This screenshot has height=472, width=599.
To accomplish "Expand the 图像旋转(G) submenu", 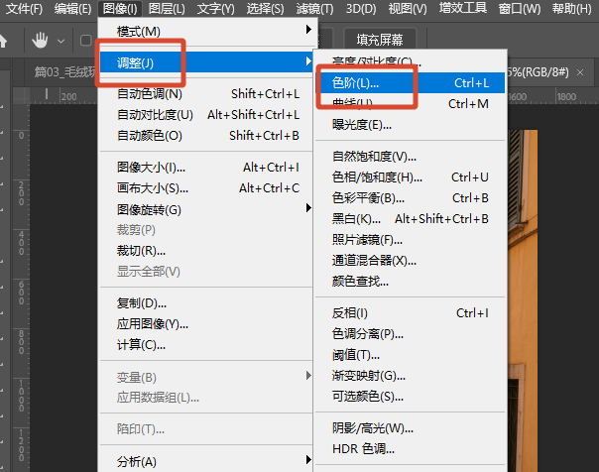I will [x=206, y=209].
